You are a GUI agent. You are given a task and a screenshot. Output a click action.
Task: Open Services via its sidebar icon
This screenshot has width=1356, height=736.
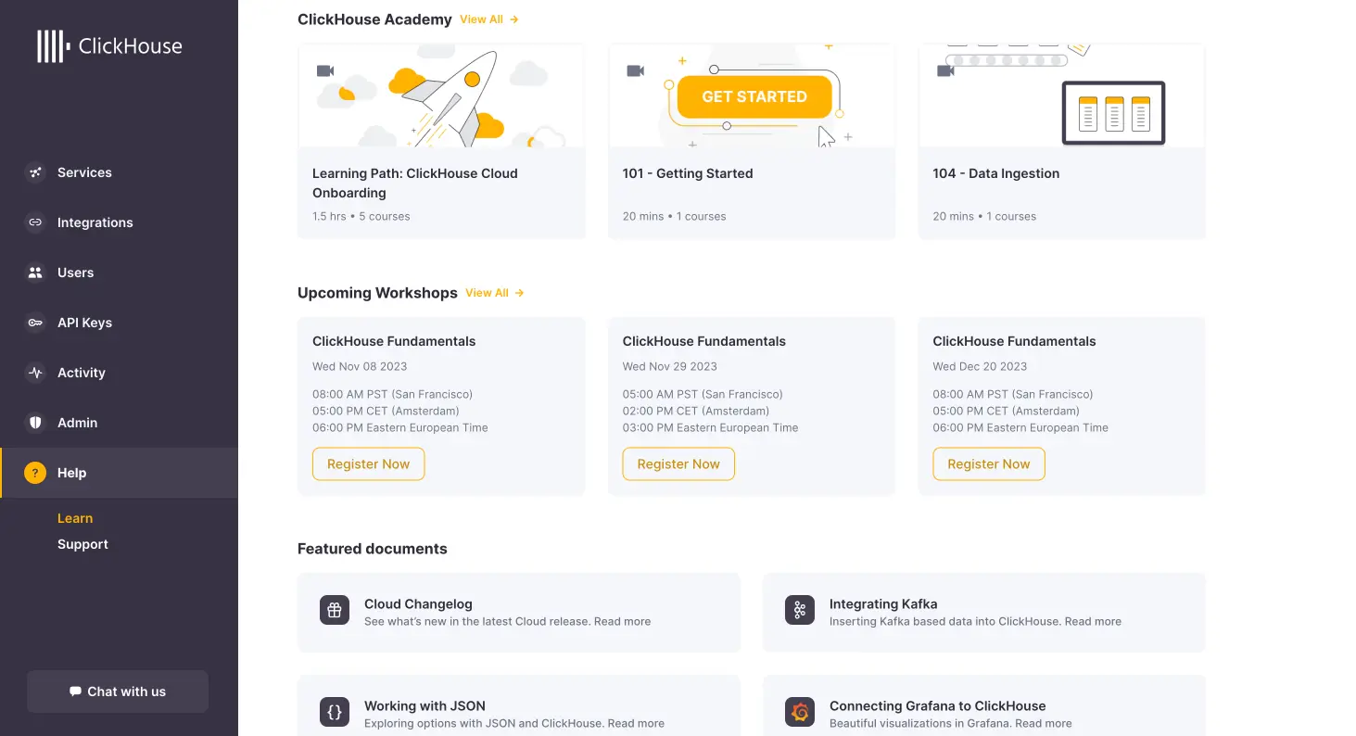35,172
